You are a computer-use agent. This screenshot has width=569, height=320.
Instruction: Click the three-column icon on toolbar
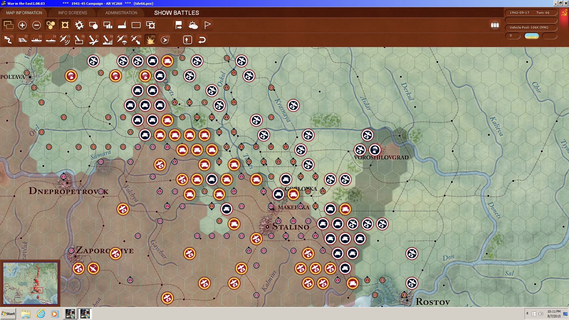(495, 25)
